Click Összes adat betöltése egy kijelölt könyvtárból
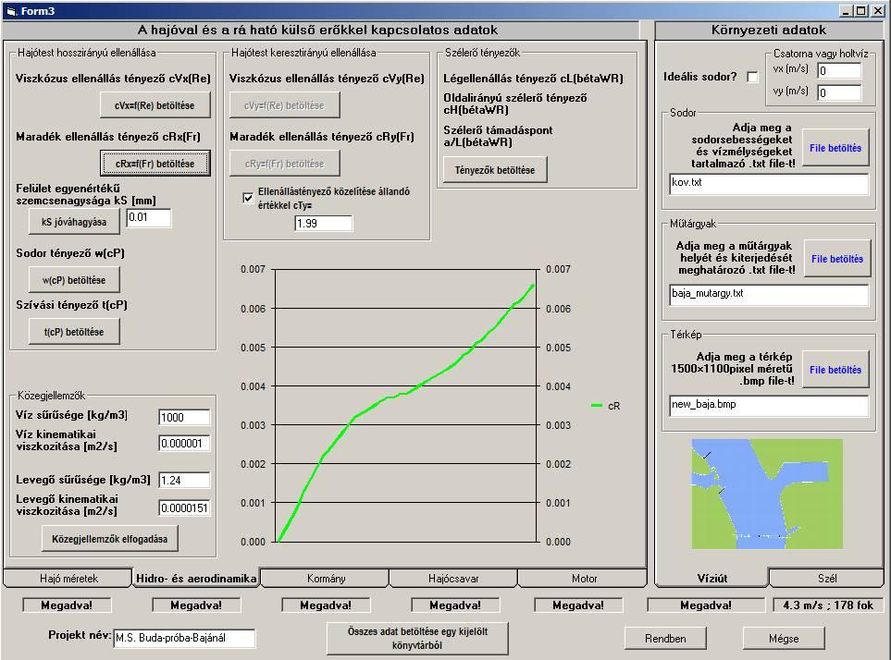The height and width of the screenshot is (660, 891). [417, 638]
